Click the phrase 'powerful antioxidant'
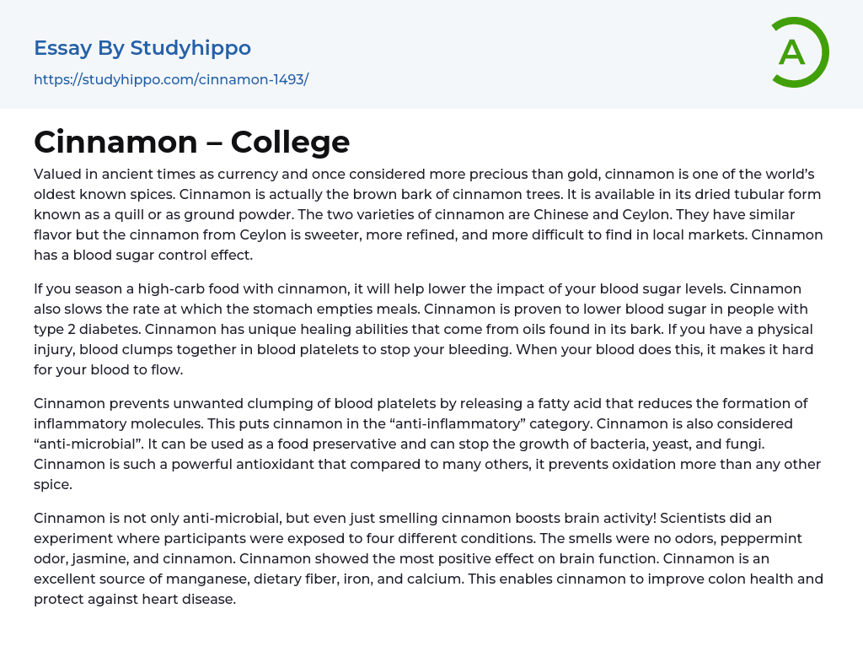The image size is (863, 657). click(x=208, y=464)
